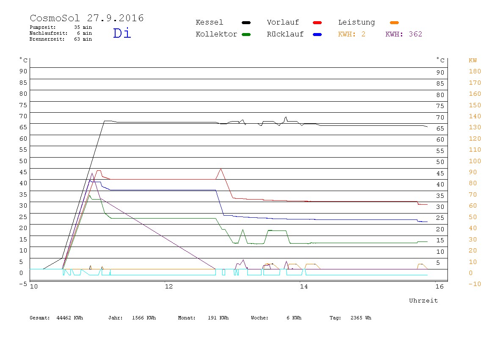
Task: Click the orange Leistung legend swatch
Action: click(x=394, y=22)
